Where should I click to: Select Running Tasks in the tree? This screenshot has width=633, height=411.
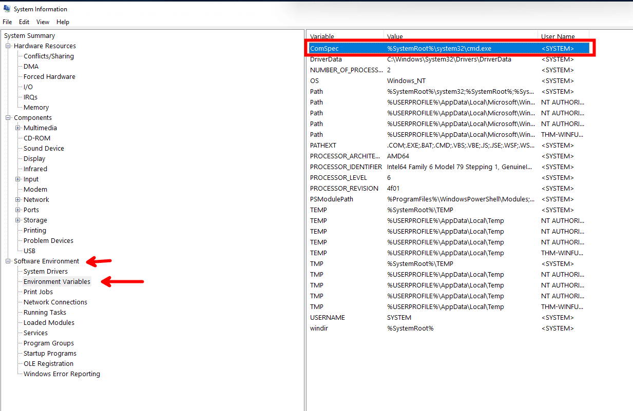tap(45, 313)
